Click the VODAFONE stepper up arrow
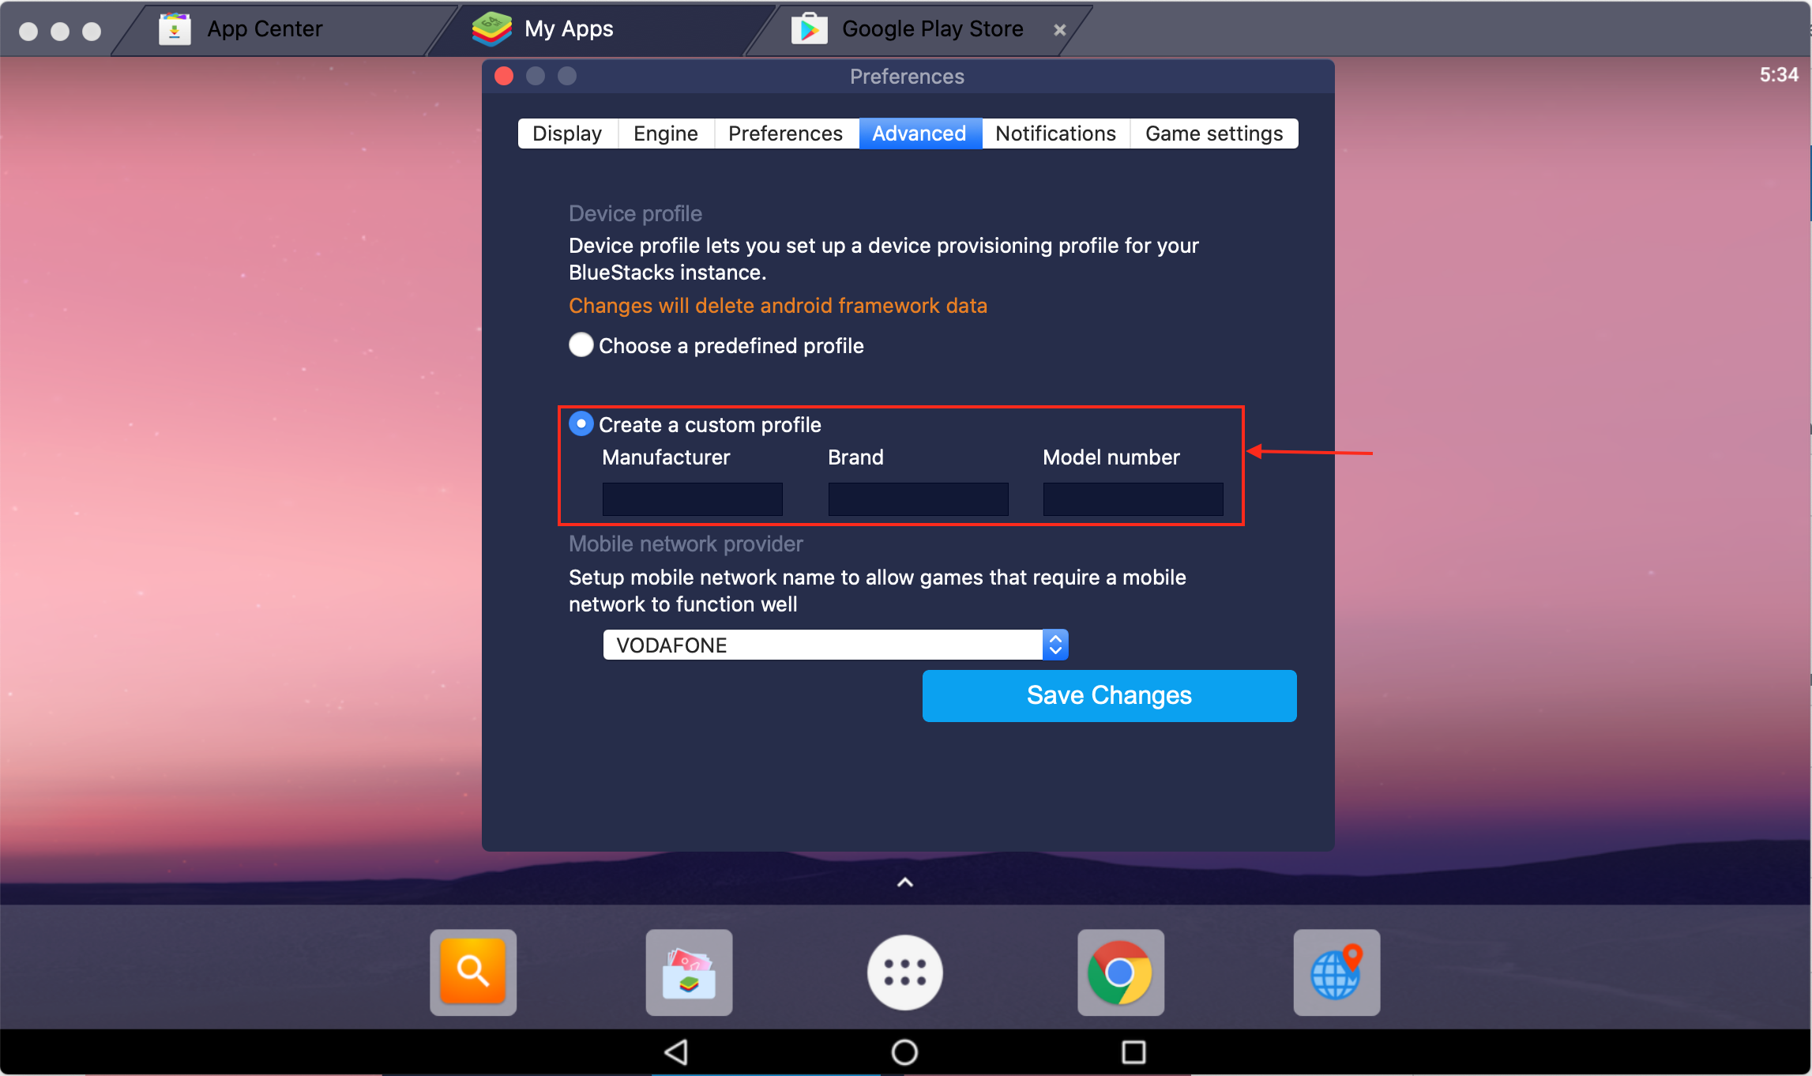Screen dimensions: 1812x1076 point(1055,639)
